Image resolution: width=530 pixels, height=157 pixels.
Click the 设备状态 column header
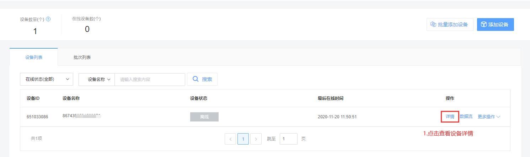[x=199, y=98]
